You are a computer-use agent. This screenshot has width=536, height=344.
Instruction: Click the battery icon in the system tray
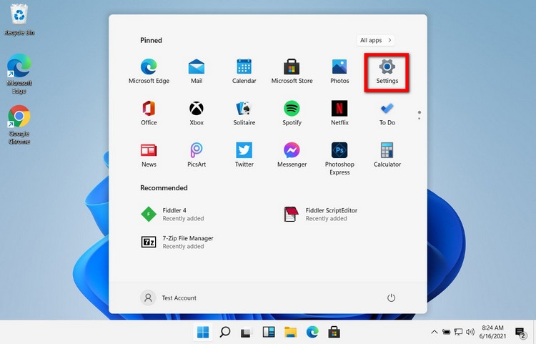click(x=446, y=332)
